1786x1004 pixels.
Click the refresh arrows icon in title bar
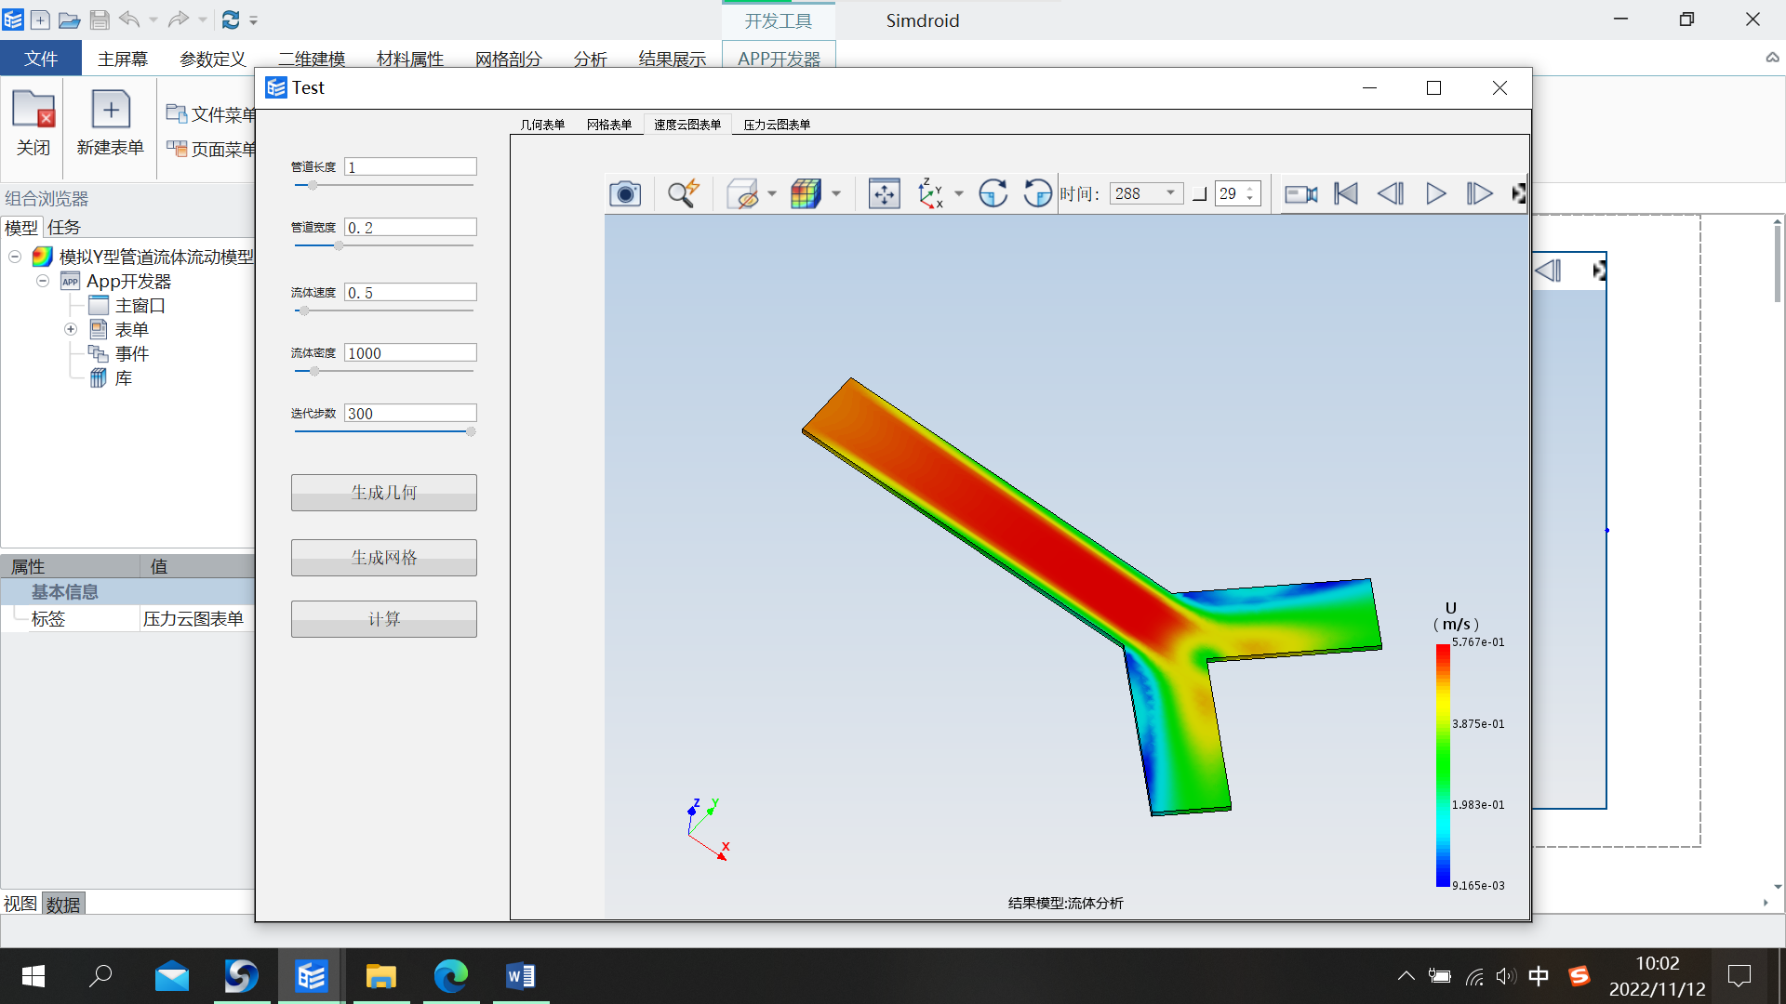231,20
